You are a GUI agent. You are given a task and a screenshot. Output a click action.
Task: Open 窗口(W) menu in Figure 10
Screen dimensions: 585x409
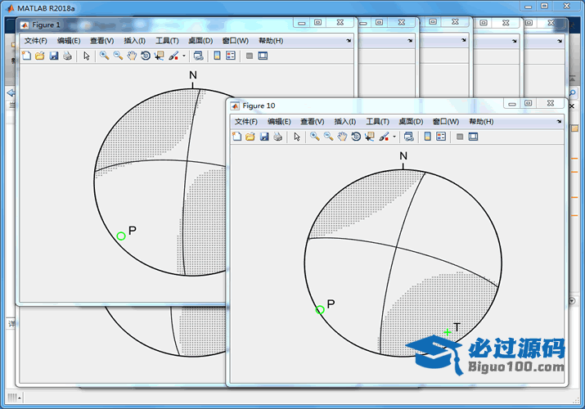click(x=446, y=122)
